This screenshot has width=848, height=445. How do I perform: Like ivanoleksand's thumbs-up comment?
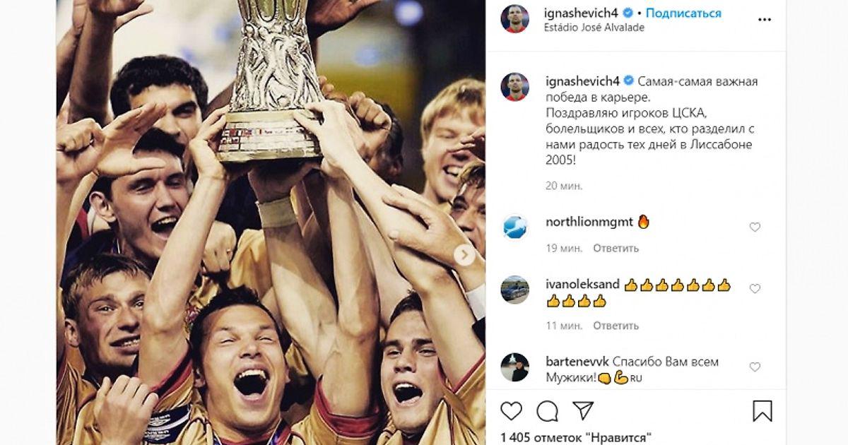[x=755, y=289]
